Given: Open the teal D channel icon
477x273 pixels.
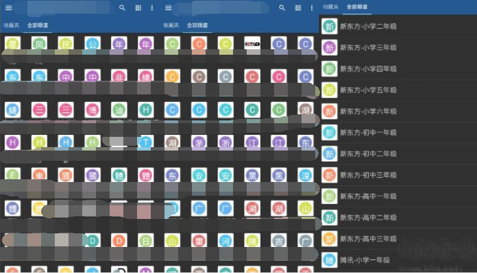Looking at the screenshot, I should click(93, 241).
